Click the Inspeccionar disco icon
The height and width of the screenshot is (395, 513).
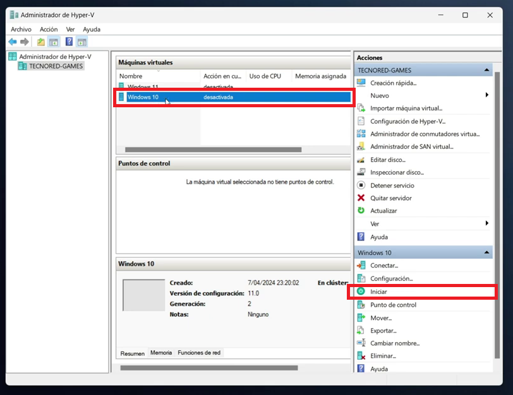click(361, 172)
